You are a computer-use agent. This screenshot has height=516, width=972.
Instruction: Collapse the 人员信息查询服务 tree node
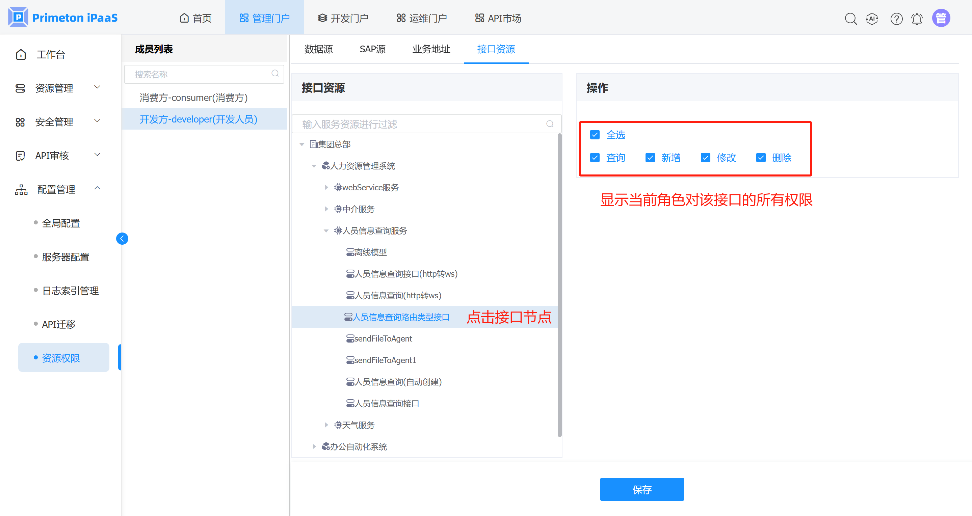326,231
